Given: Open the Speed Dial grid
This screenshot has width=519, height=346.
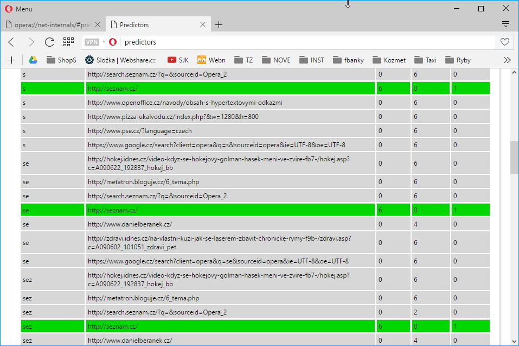Looking at the screenshot, I should (x=68, y=42).
